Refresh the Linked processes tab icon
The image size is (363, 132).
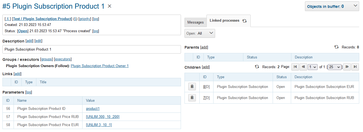(x=244, y=21)
